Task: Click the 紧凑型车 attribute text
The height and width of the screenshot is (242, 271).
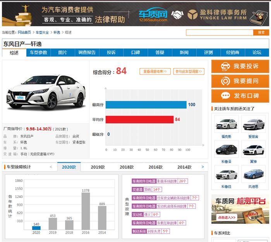Action: click(79, 142)
